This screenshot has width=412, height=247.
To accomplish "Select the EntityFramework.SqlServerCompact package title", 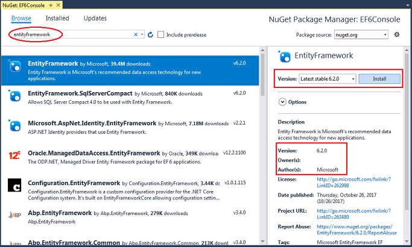I will tap(80, 93).
